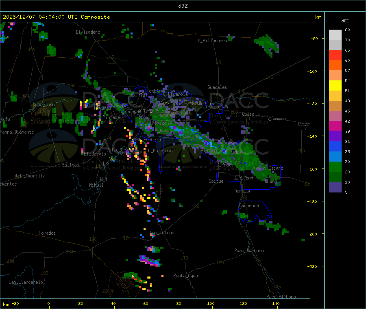Click the 'Agua_Toro' map label
This screenshot has height=309, width=366.
[44, 105]
